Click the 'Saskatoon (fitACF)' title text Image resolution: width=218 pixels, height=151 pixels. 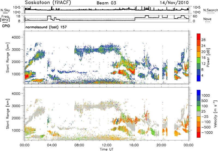click(x=48, y=2)
